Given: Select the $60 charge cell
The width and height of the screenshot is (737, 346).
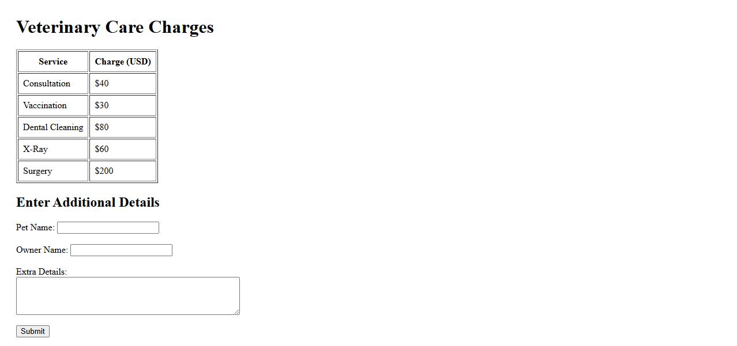Looking at the screenshot, I should (x=102, y=149).
